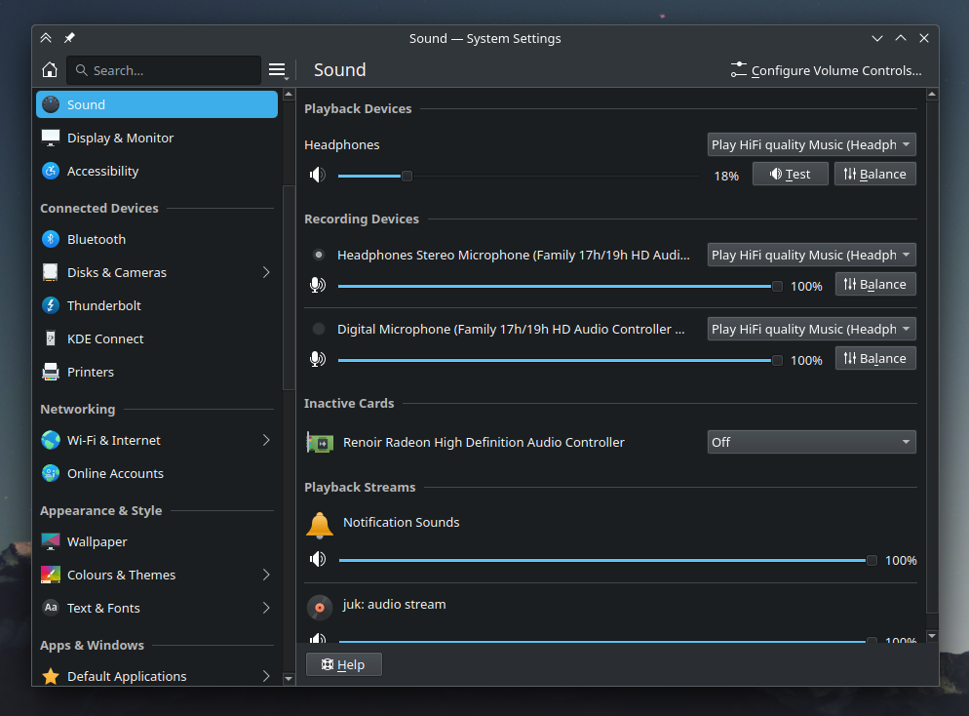Screen dimensions: 969x716
Task: Open Headphones playback profile dropdown
Action: click(x=811, y=144)
